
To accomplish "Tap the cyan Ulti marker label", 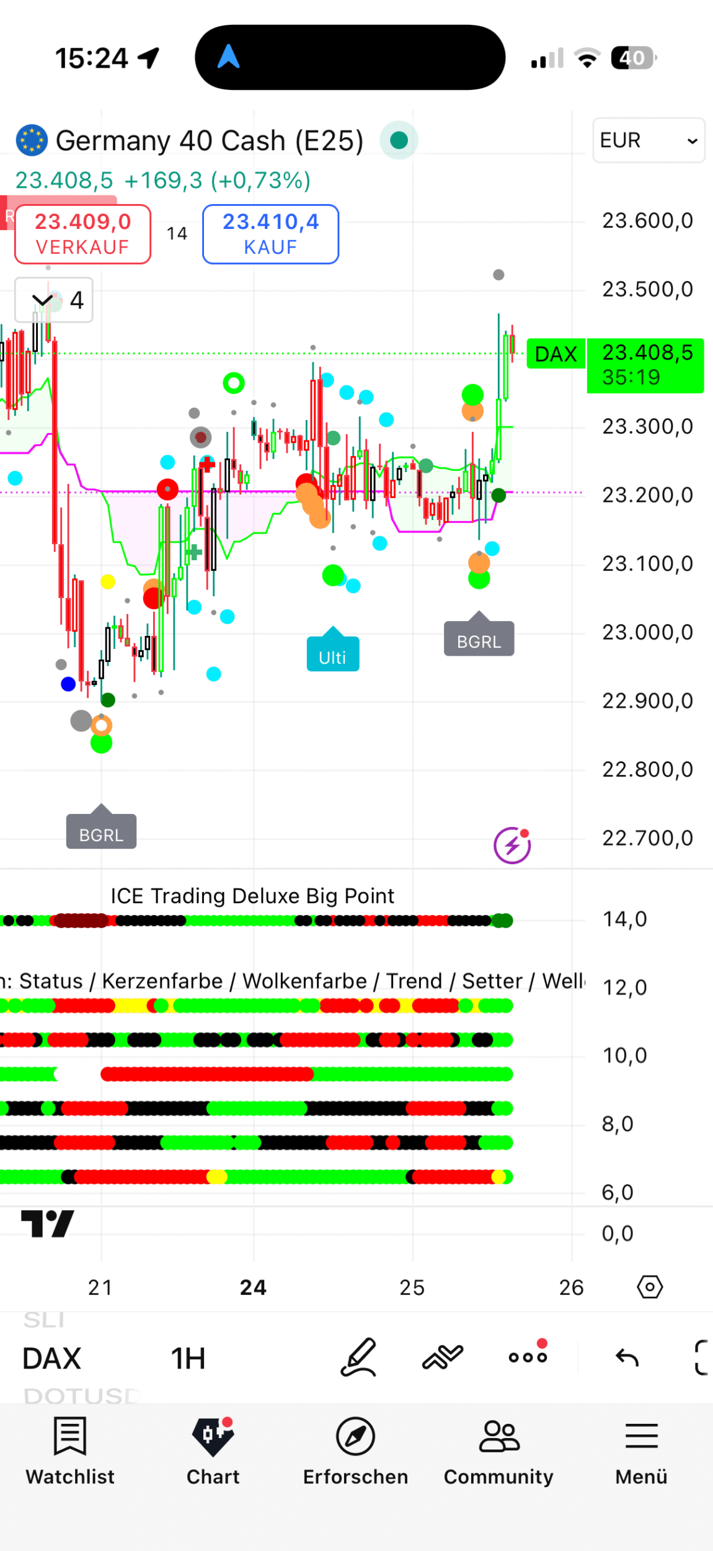I will click(333, 656).
